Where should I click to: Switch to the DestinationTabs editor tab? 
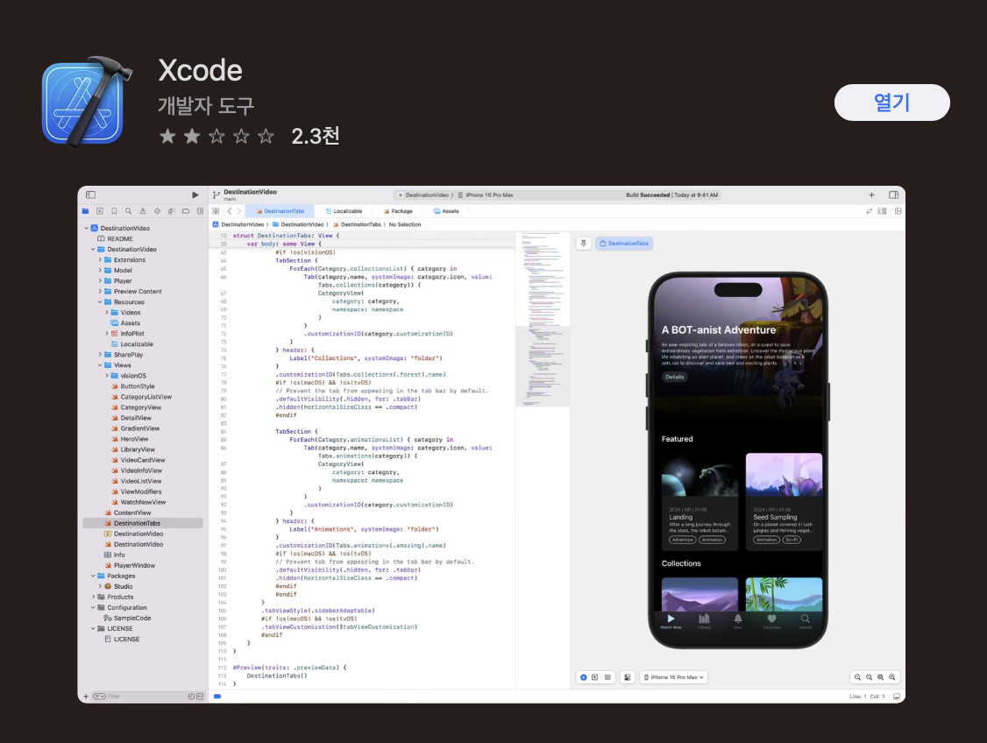tap(280, 211)
